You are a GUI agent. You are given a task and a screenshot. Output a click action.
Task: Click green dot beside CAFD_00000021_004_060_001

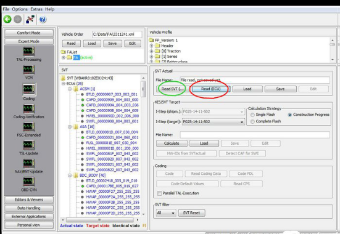click(x=83, y=137)
